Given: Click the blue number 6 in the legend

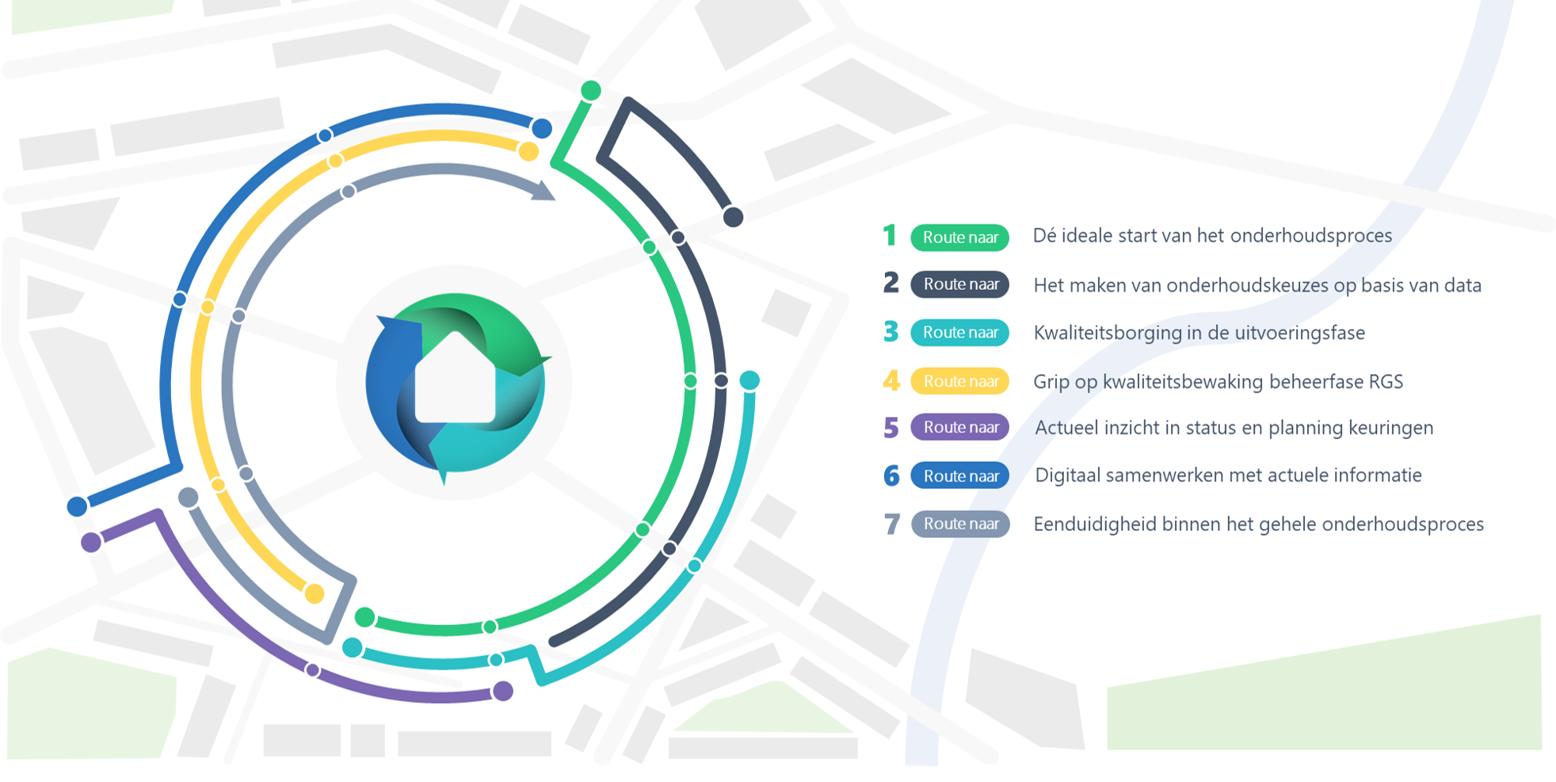Looking at the screenshot, I should point(891,475).
